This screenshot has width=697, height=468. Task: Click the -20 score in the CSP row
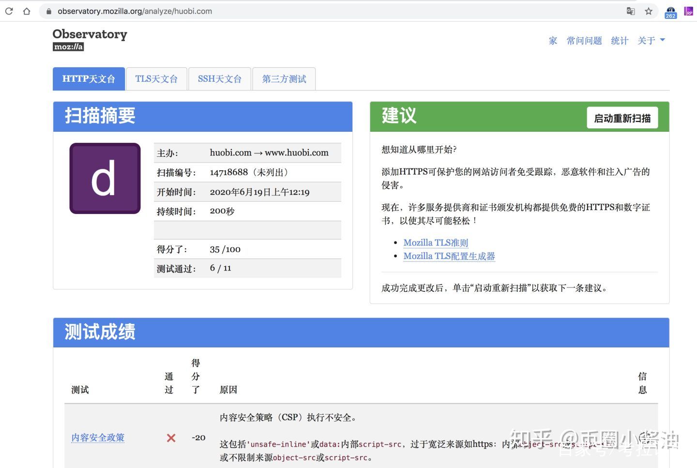point(198,438)
